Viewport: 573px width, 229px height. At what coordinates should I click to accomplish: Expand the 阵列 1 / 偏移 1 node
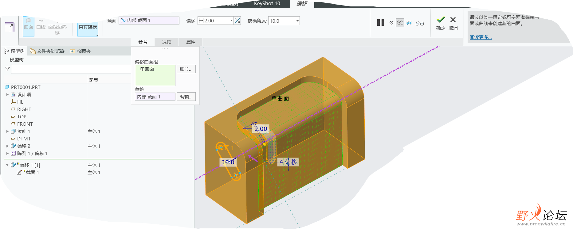coord(7,153)
